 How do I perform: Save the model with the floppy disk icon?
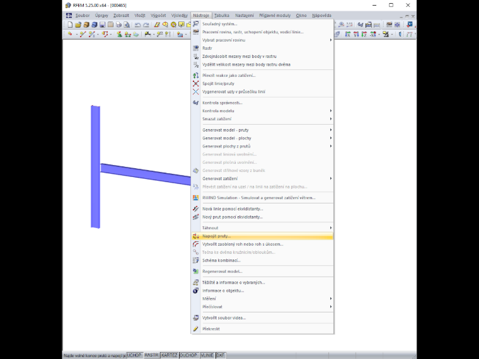coord(102,25)
